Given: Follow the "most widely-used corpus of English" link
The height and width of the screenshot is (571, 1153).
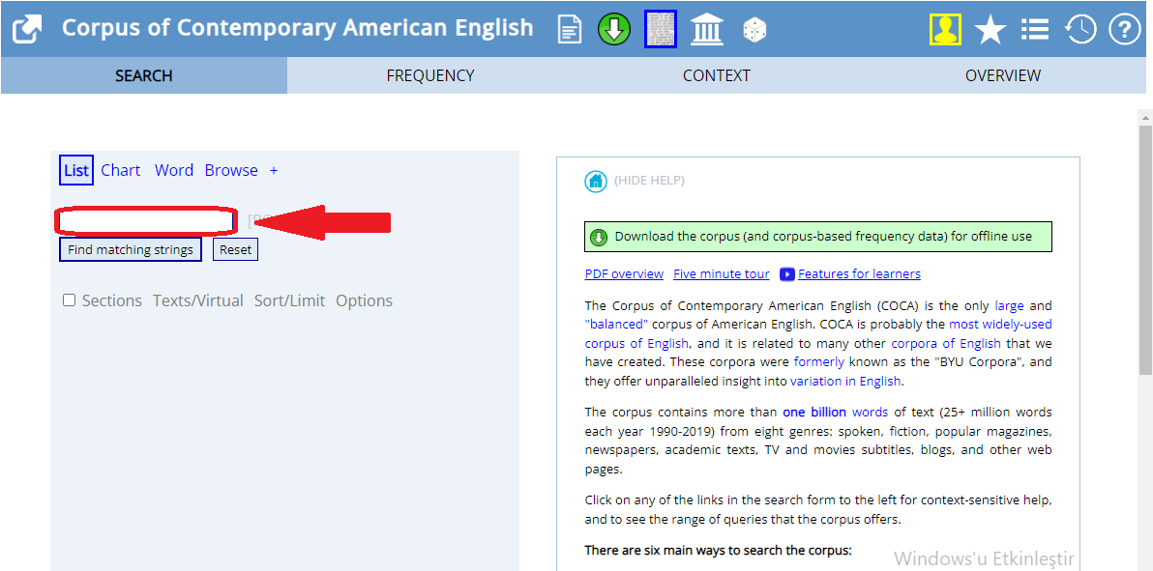Looking at the screenshot, I should pyautogui.click(x=818, y=333).
